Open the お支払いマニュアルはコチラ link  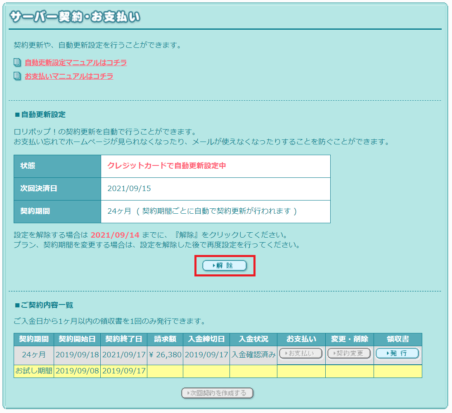pyautogui.click(x=69, y=76)
